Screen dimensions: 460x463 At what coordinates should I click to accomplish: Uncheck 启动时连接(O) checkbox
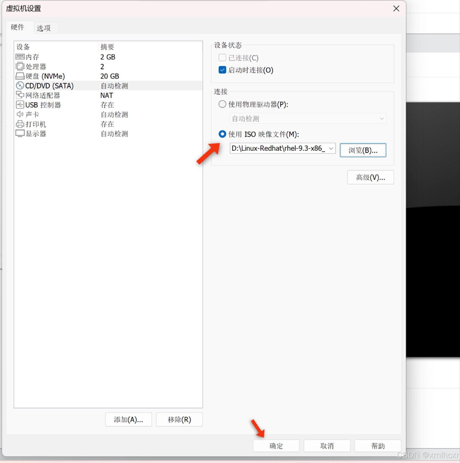[222, 70]
